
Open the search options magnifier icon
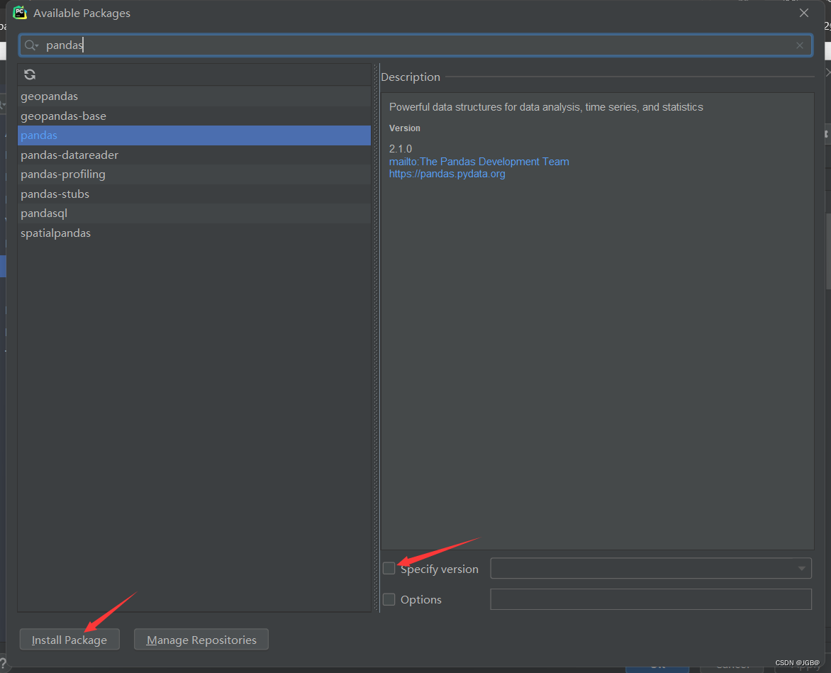(31, 45)
